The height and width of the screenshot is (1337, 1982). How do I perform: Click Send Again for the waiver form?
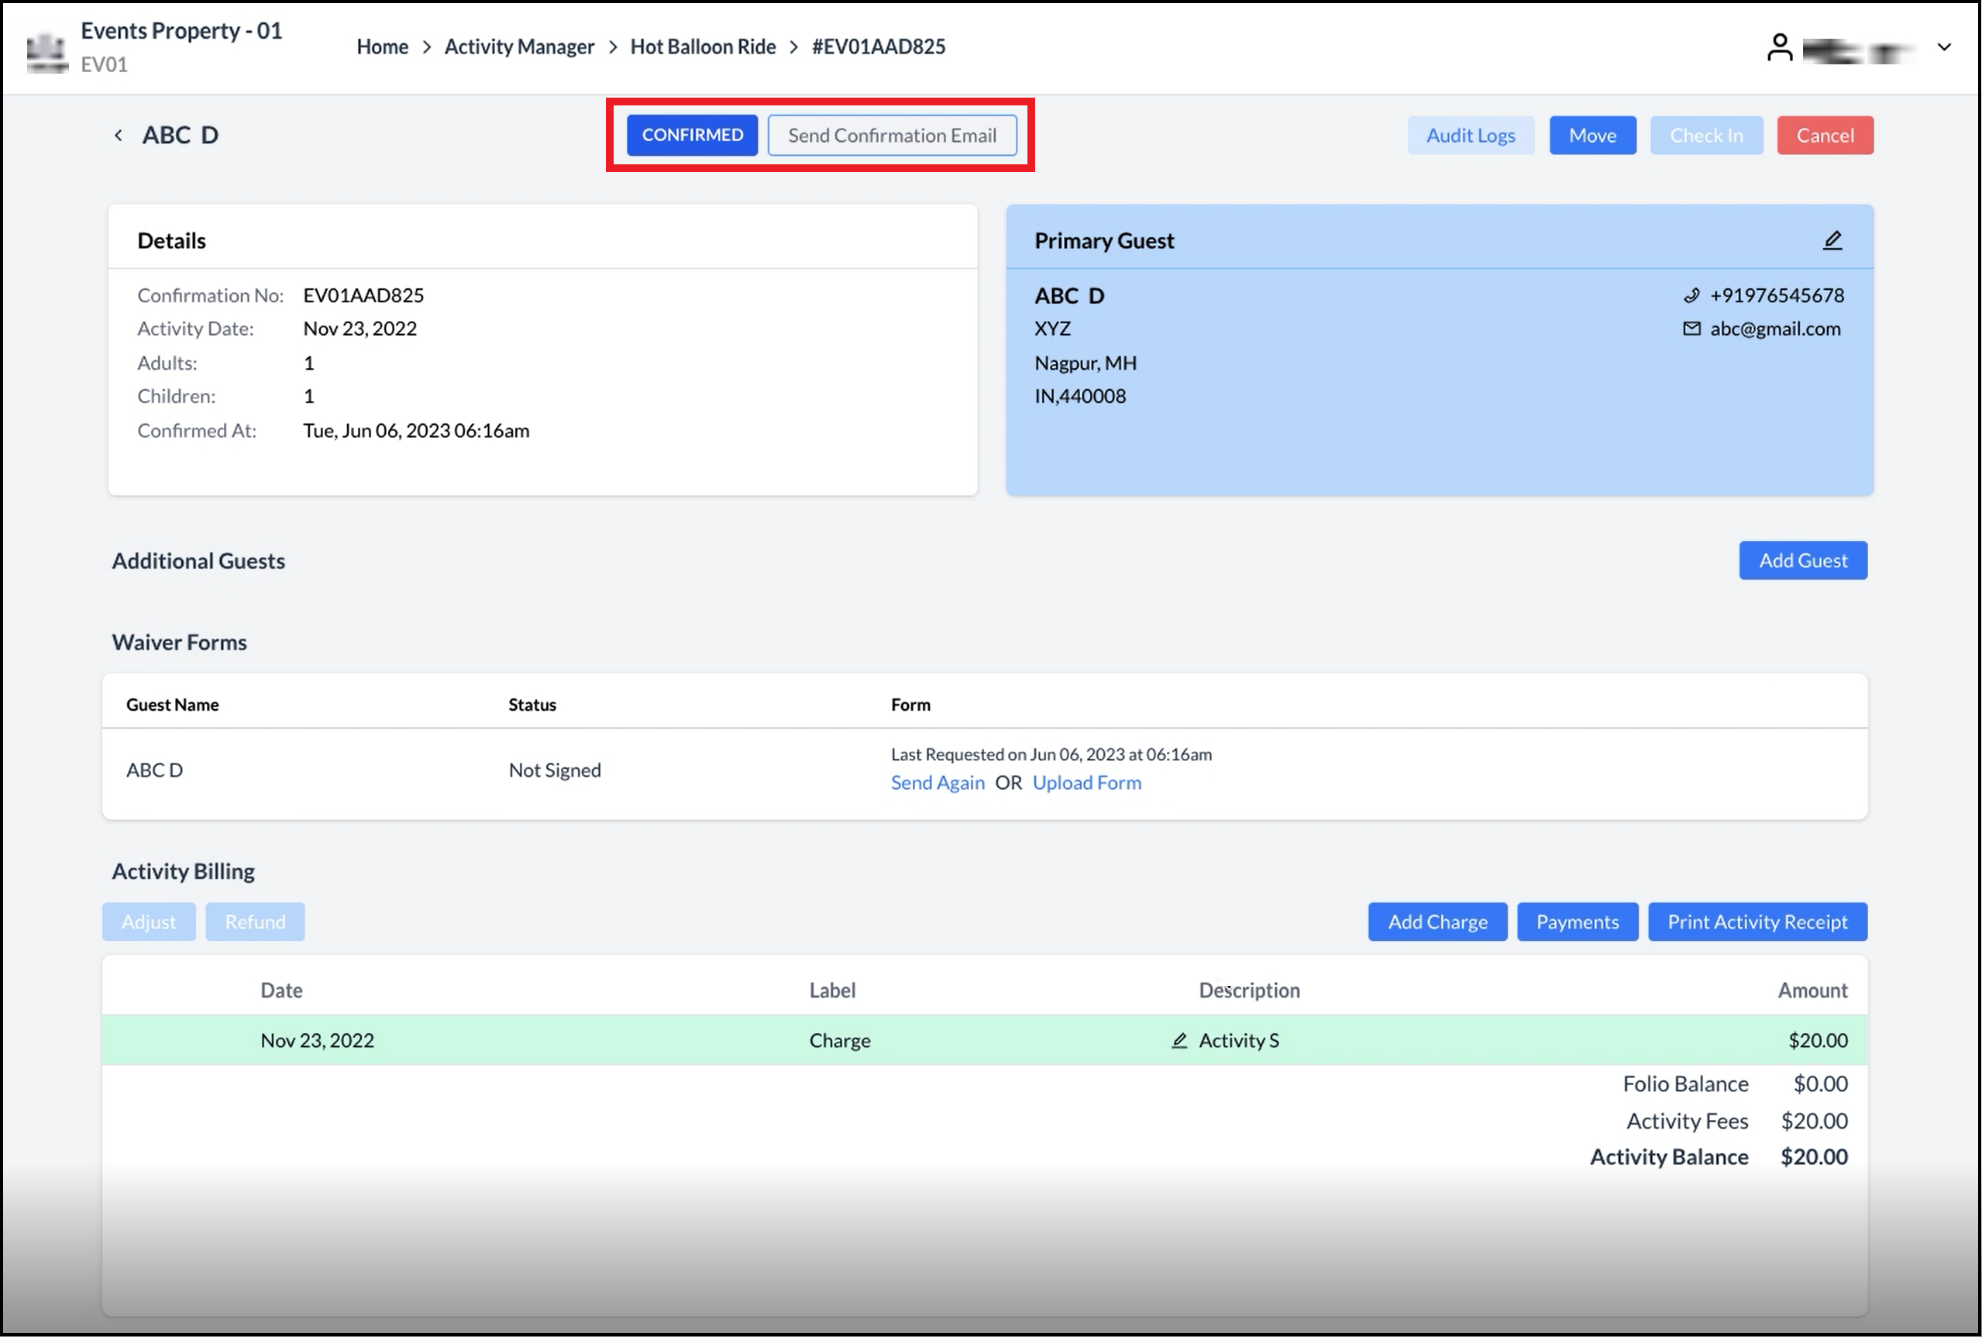[x=938, y=782]
